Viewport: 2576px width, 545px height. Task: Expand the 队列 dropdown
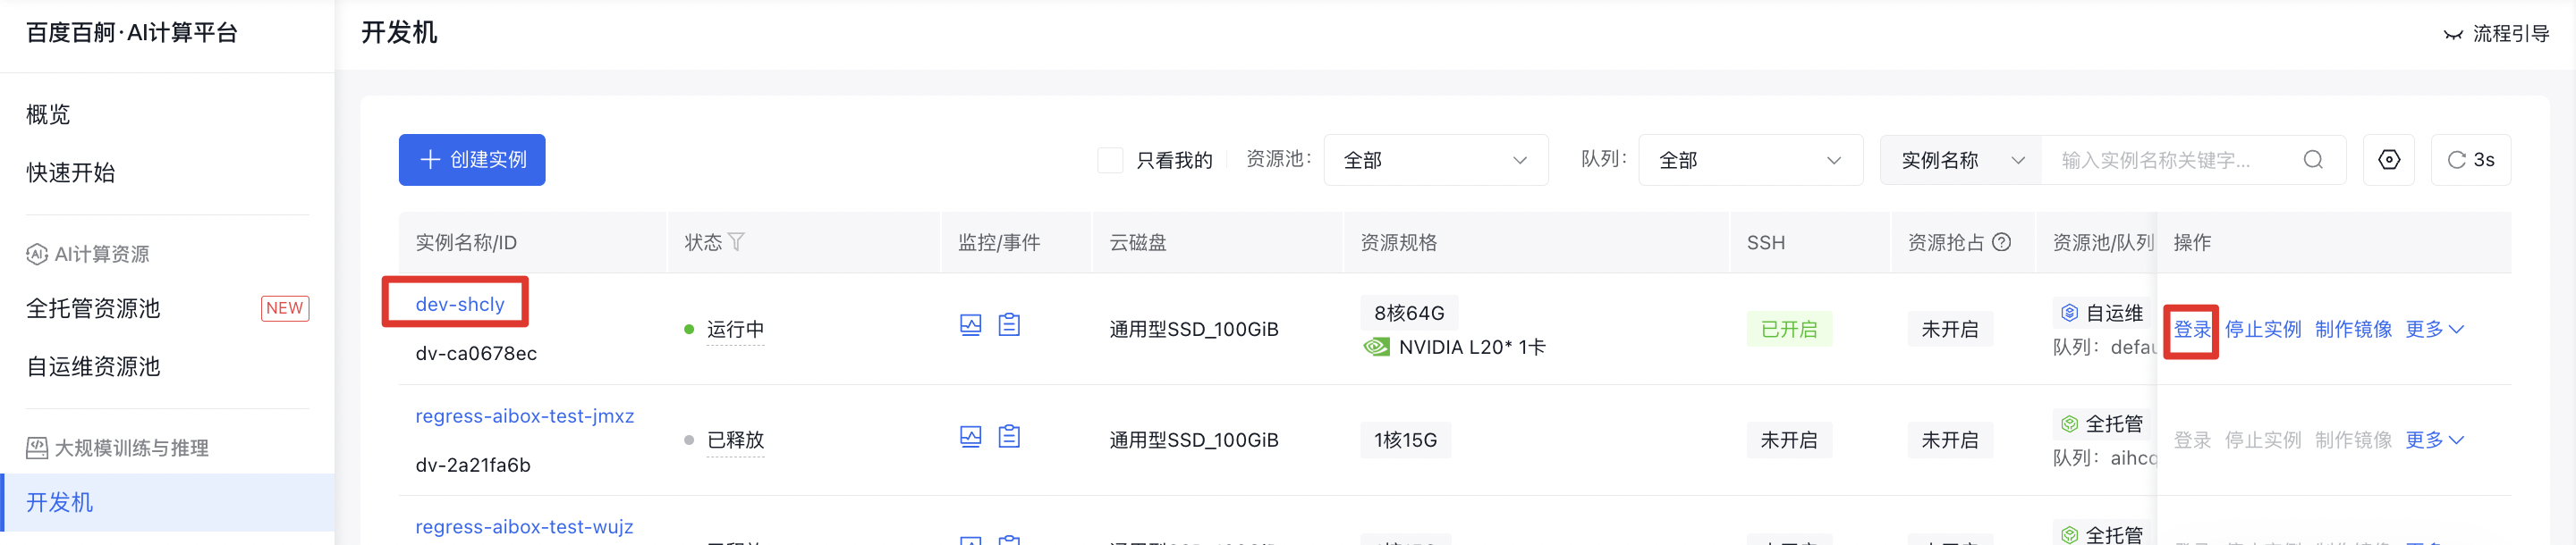[1750, 160]
